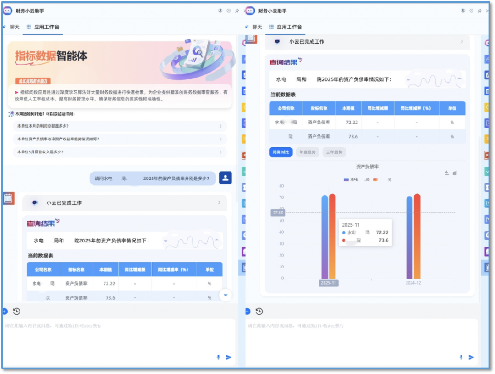495x374 pixels.
Task: Open chat history with the clock icon in the right window
Action: click(x=259, y=312)
